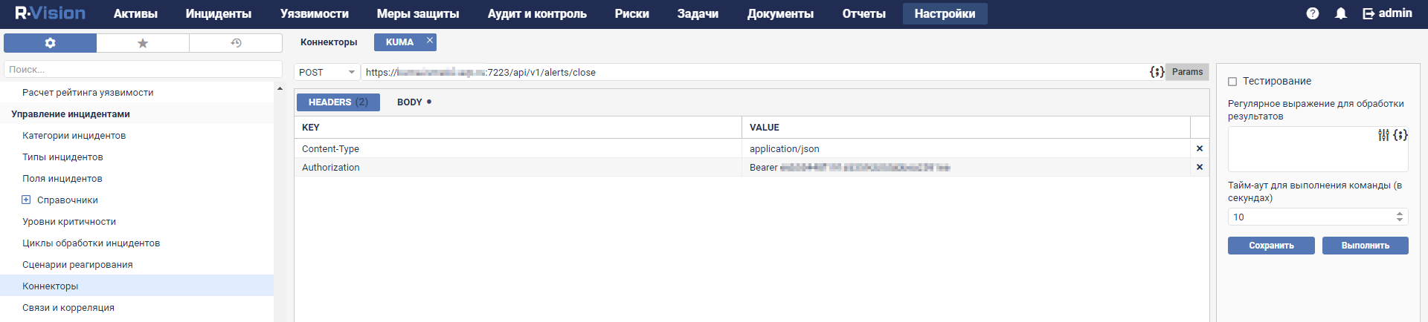Enable the Тестирование checkbox
Image resolution: width=1428 pixels, height=322 pixels.
click(1232, 82)
